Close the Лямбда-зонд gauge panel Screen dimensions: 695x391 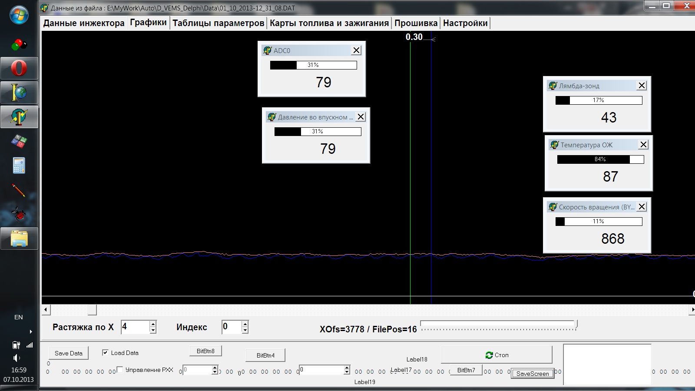point(642,86)
